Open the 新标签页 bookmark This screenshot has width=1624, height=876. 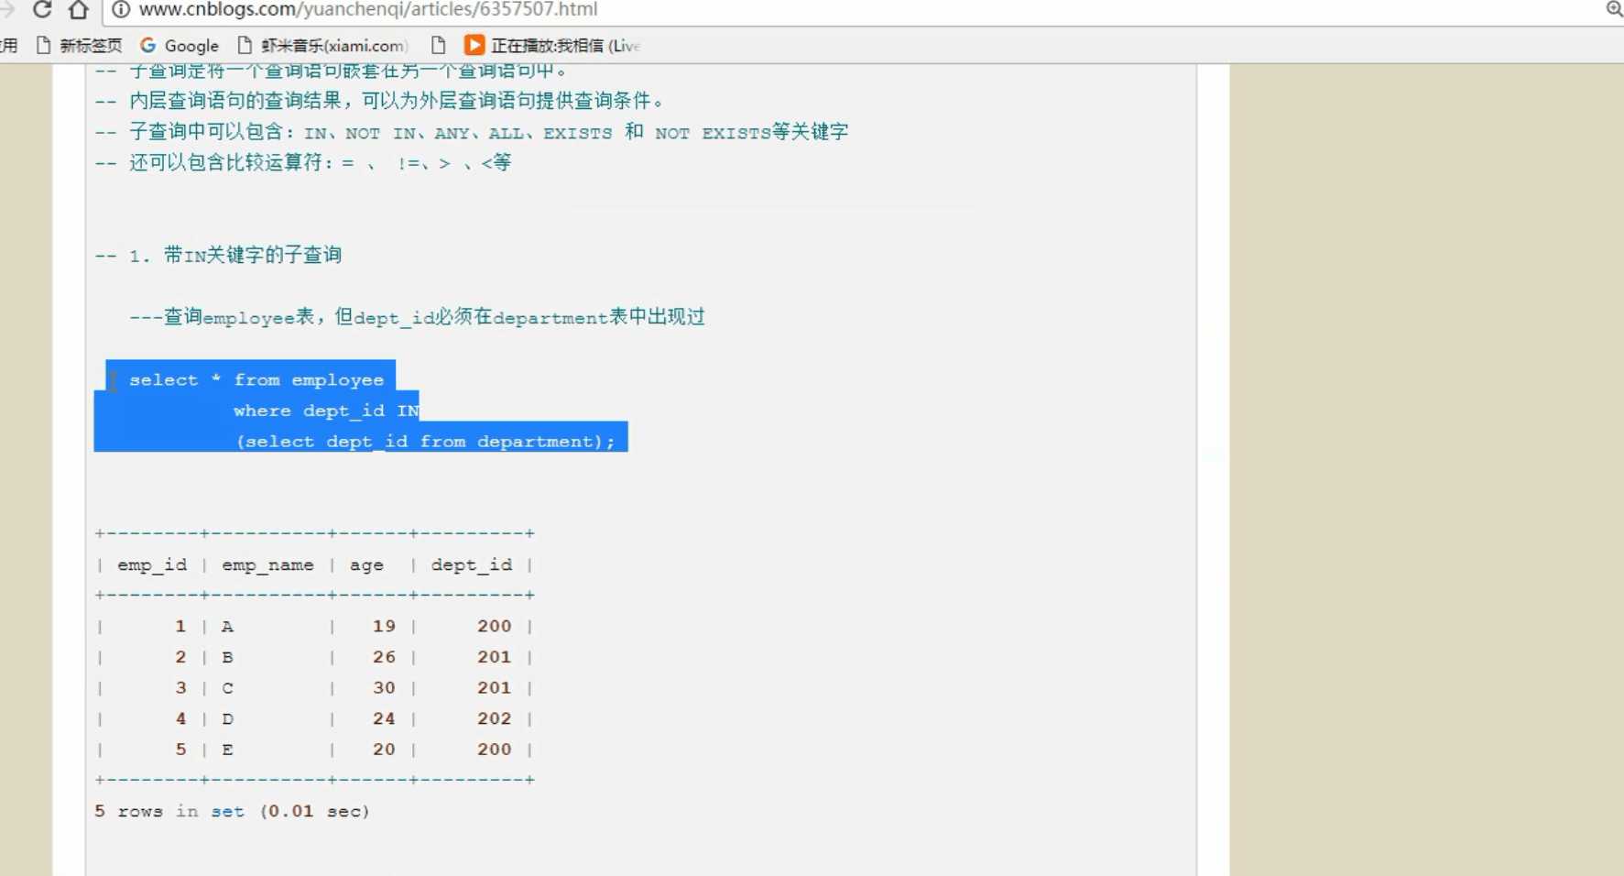(79, 46)
